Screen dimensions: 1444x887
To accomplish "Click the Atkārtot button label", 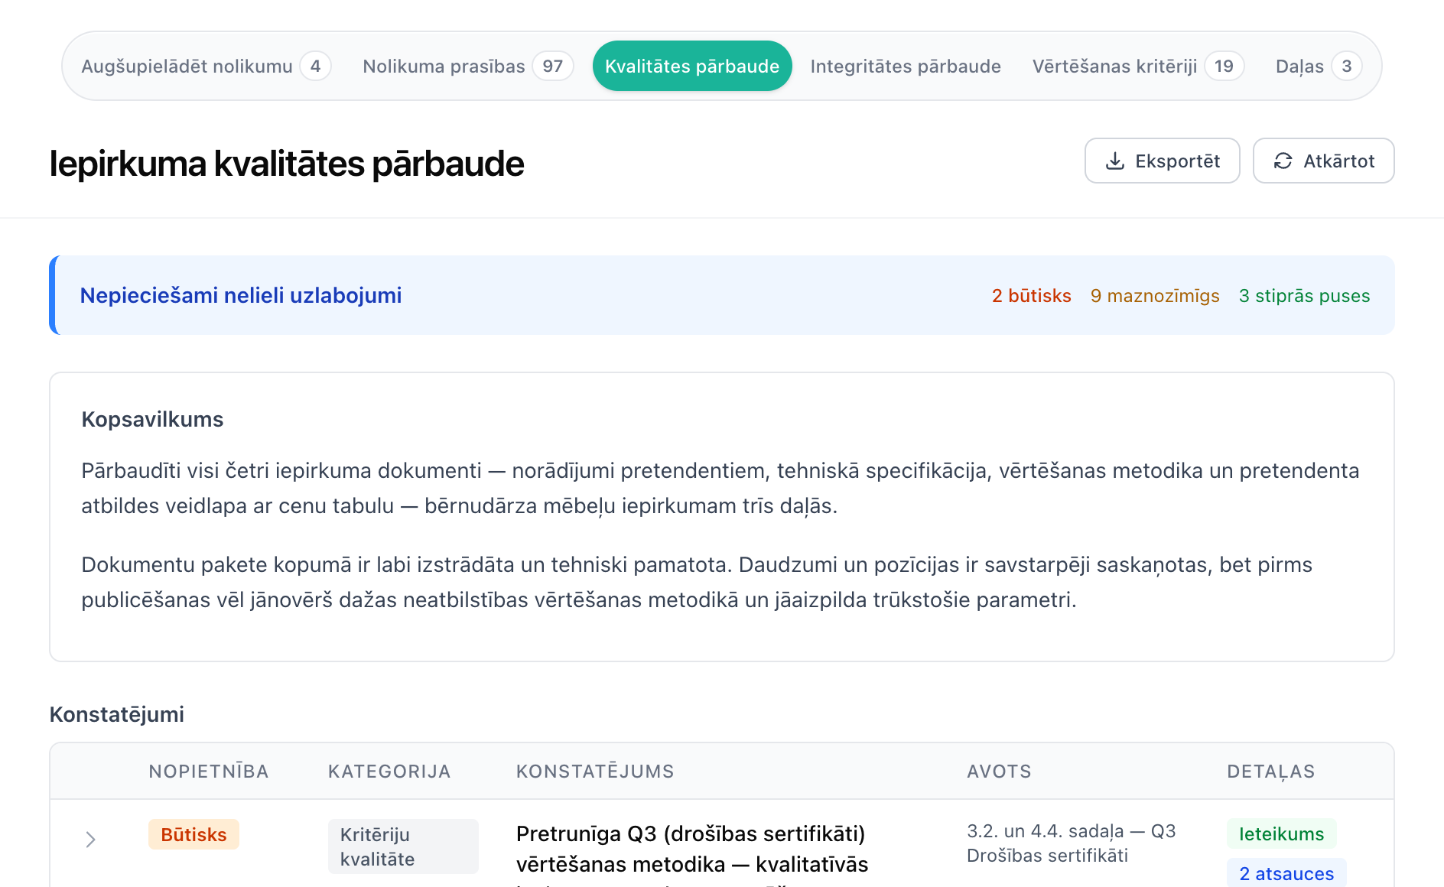I will 1339,161.
